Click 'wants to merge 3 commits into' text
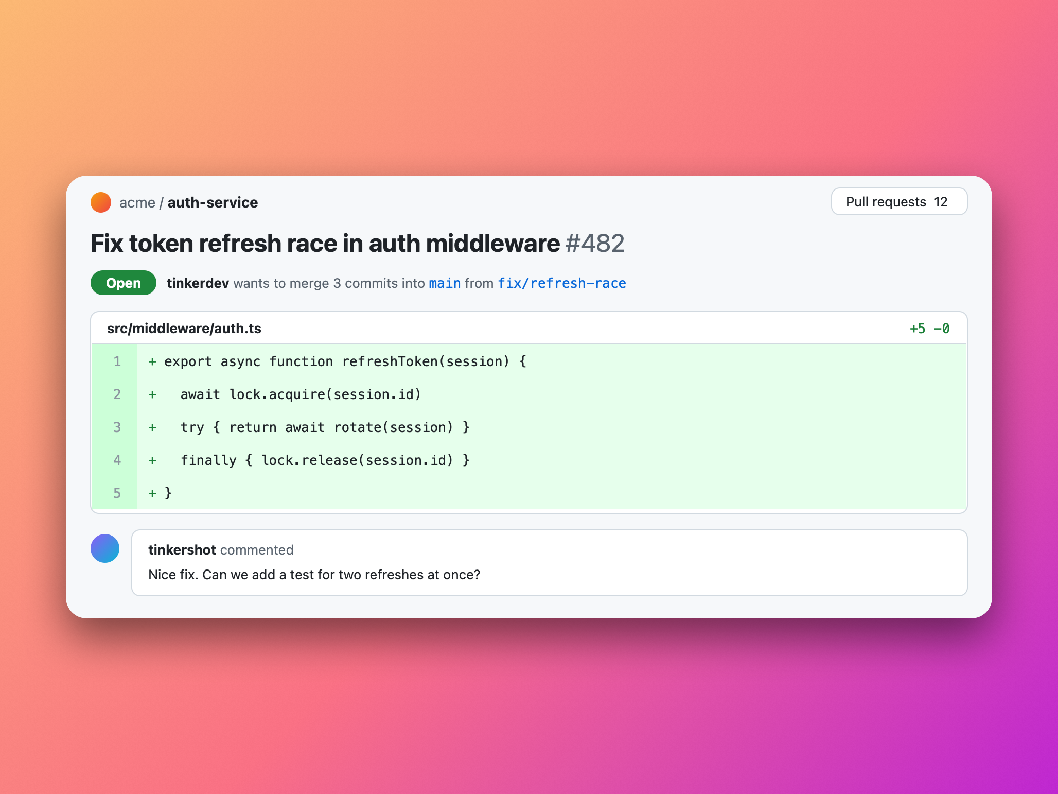 coord(329,283)
